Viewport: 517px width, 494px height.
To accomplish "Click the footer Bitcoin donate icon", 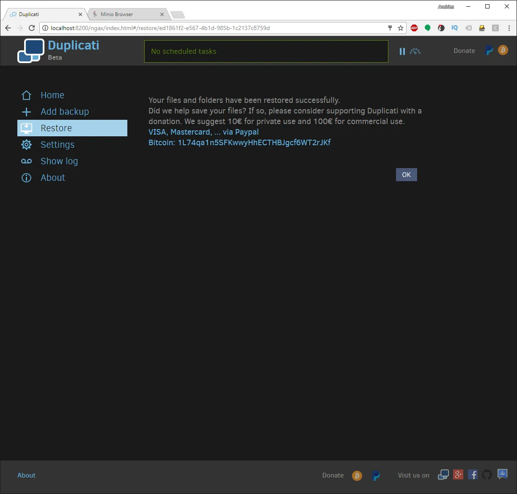I will pyautogui.click(x=357, y=476).
